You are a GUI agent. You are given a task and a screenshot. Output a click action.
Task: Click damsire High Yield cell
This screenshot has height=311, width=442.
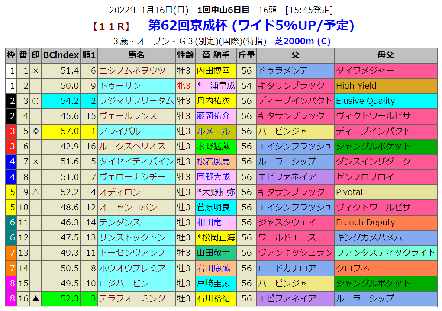[356, 86]
